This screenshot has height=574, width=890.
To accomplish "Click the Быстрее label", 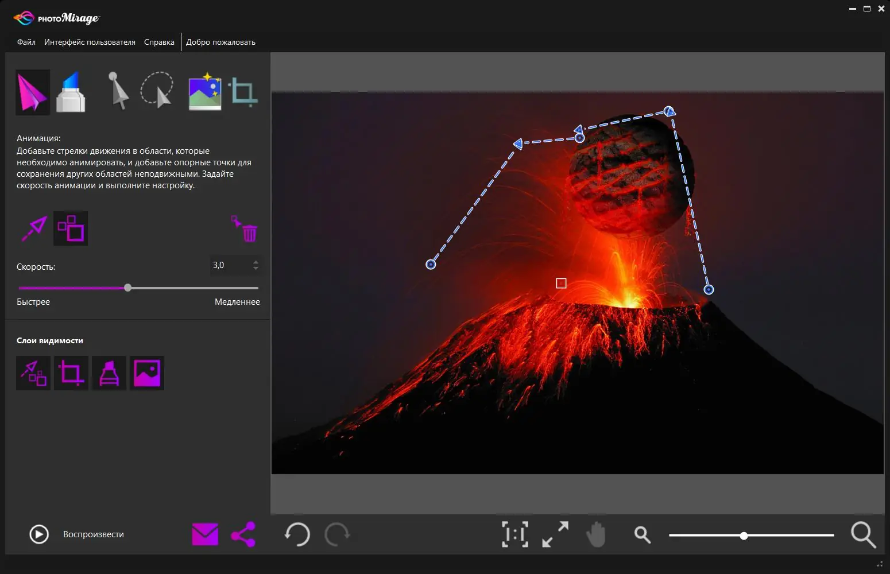I will 33,302.
